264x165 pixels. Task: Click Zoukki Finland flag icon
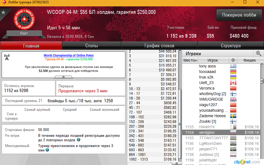(x=233, y=121)
